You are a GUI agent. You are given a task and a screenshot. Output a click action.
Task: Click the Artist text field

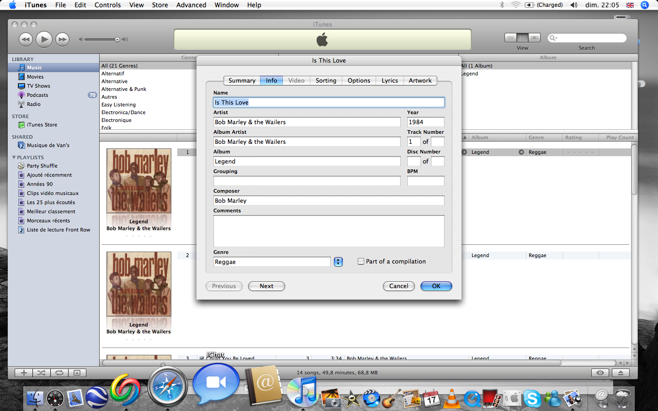click(x=307, y=122)
